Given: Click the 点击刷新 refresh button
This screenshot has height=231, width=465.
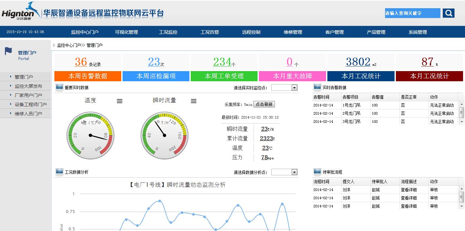Looking at the screenshot, I should click(x=264, y=104).
